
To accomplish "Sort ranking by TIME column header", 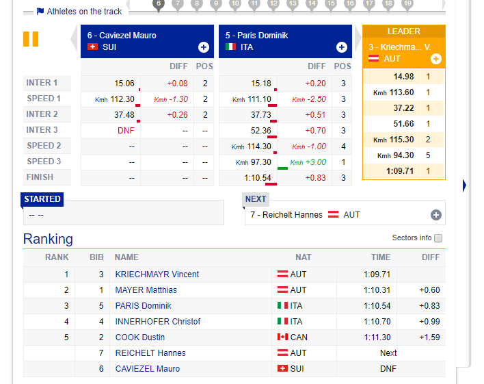I will pyautogui.click(x=381, y=257).
